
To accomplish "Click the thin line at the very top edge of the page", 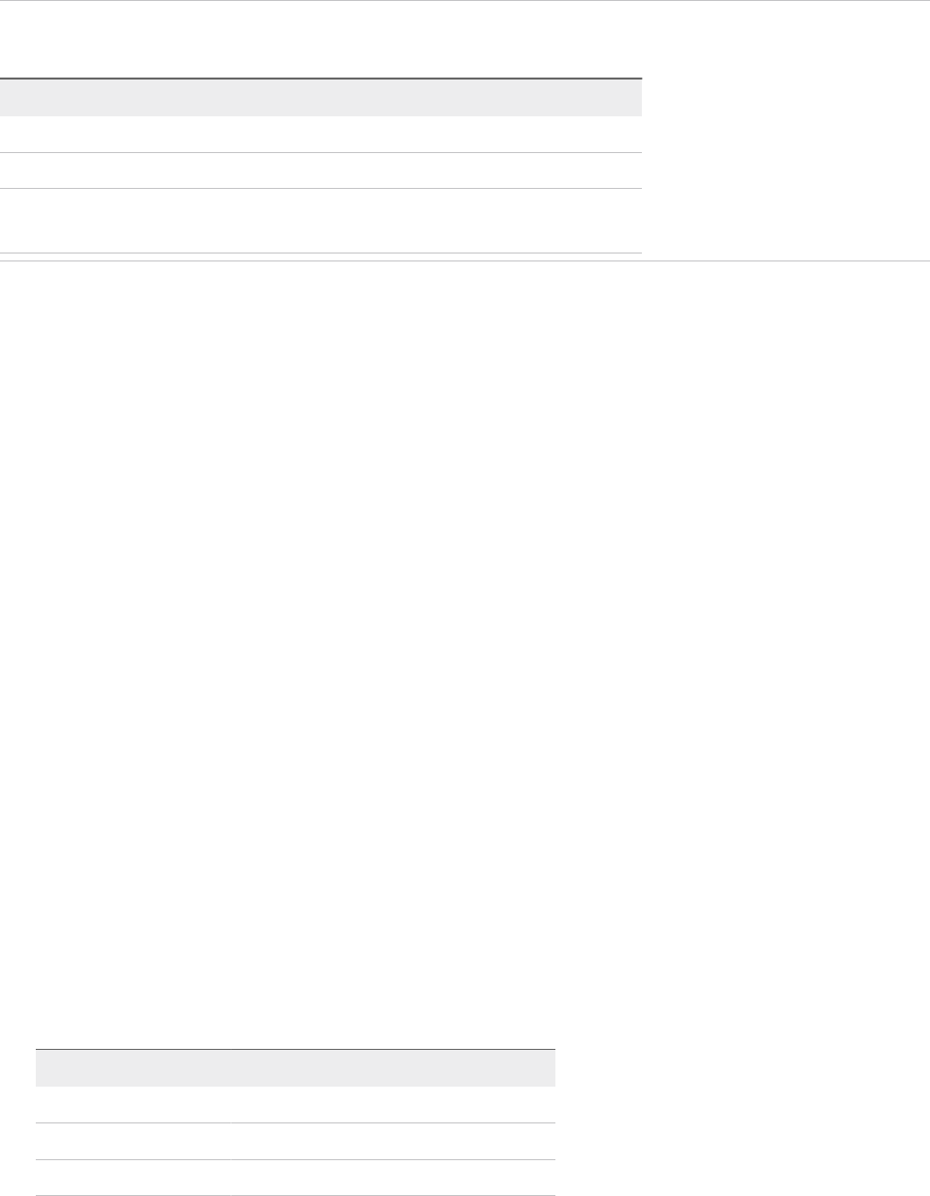I will coord(465,1).
